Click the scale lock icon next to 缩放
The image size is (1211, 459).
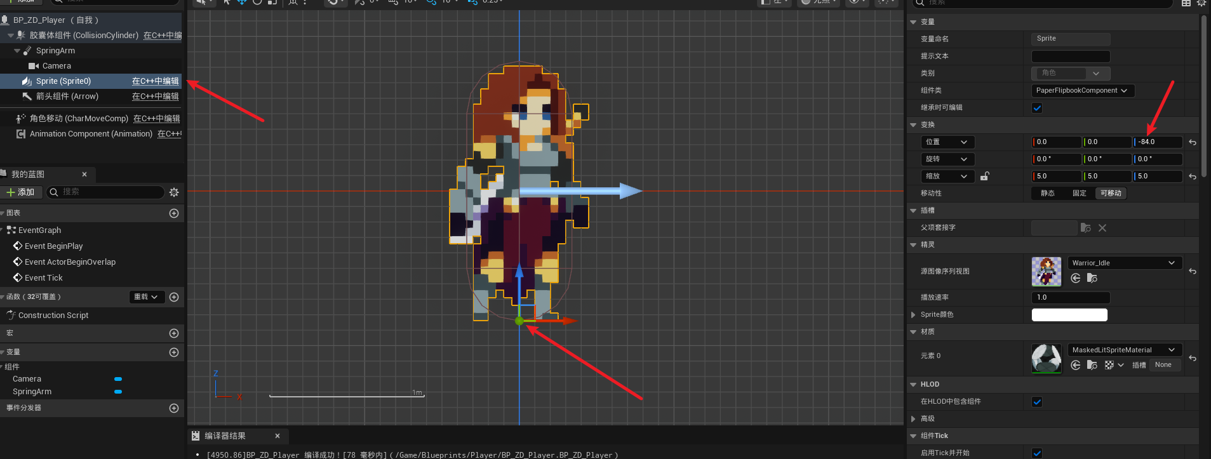coord(984,176)
